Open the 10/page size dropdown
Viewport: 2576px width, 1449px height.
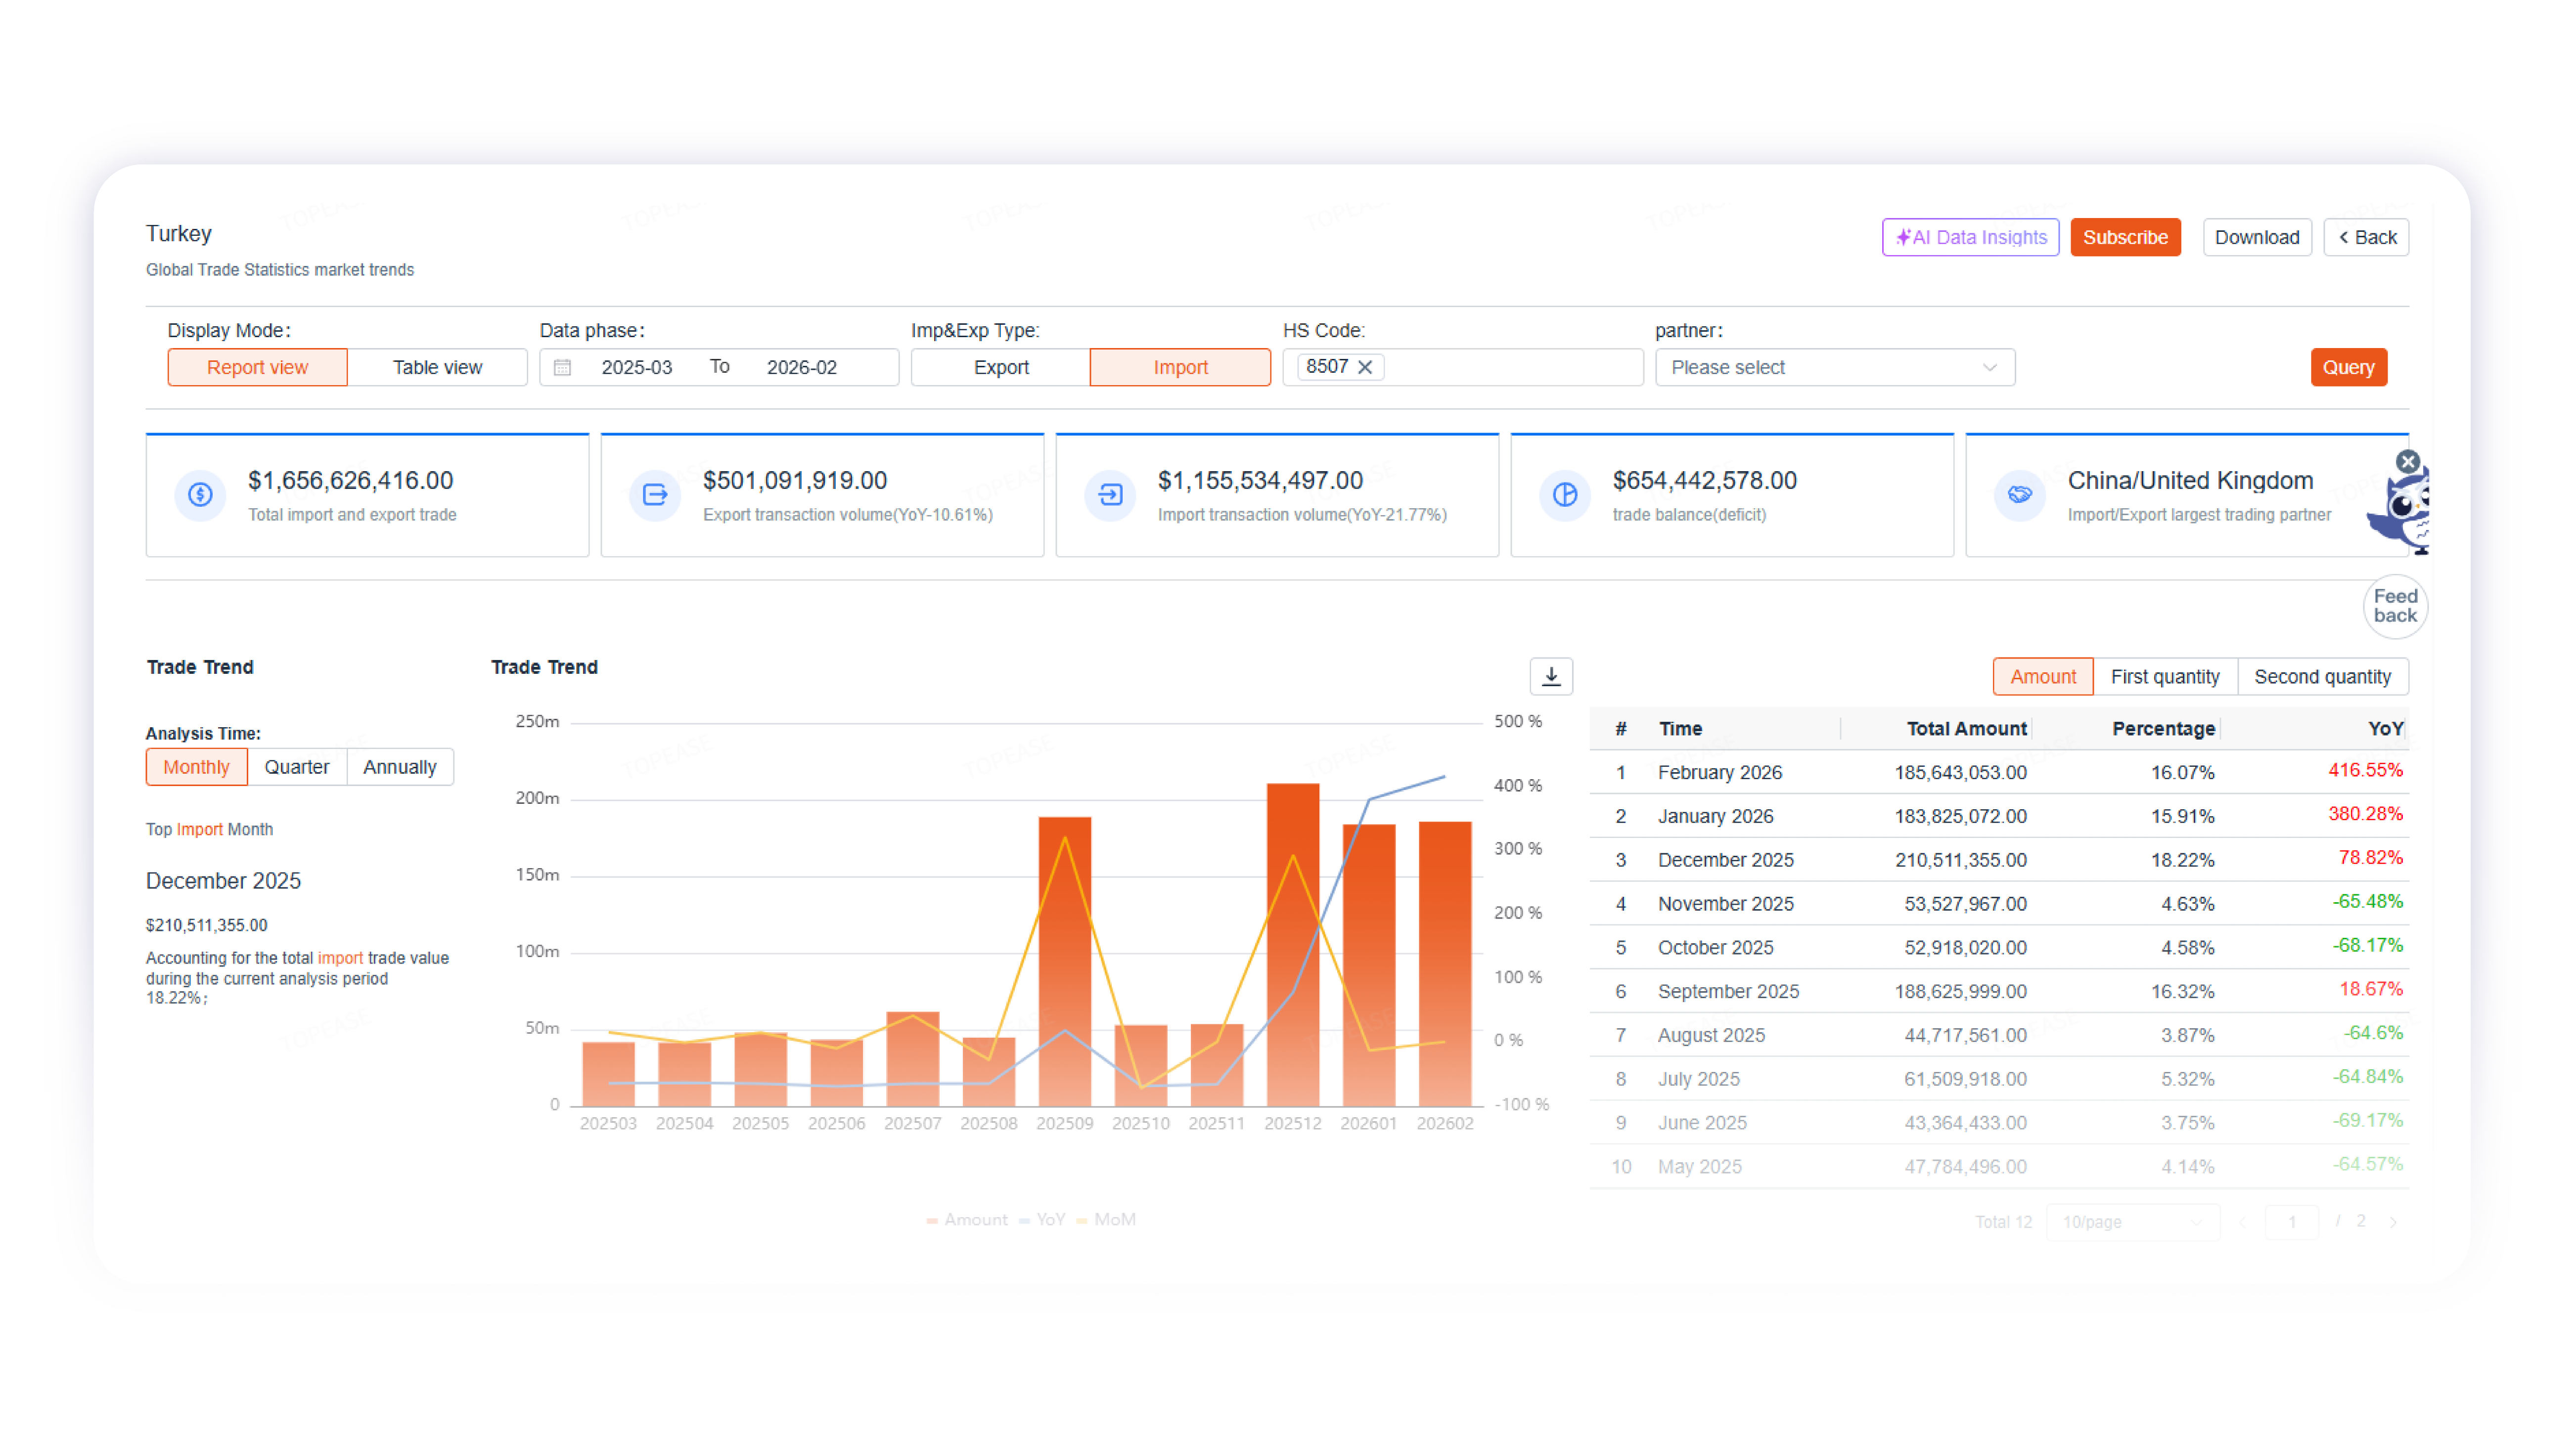2132,1221
